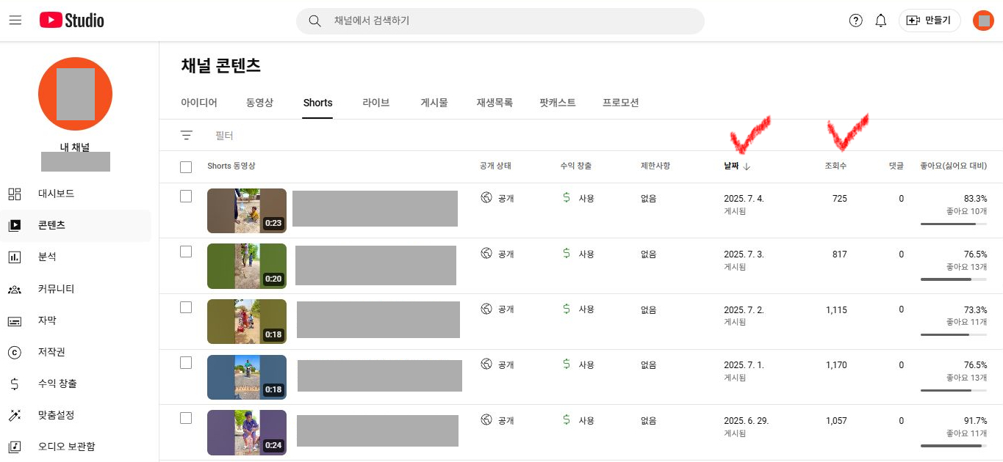Click monetization dollar icon in 2025. 7. 1. row

click(566, 364)
